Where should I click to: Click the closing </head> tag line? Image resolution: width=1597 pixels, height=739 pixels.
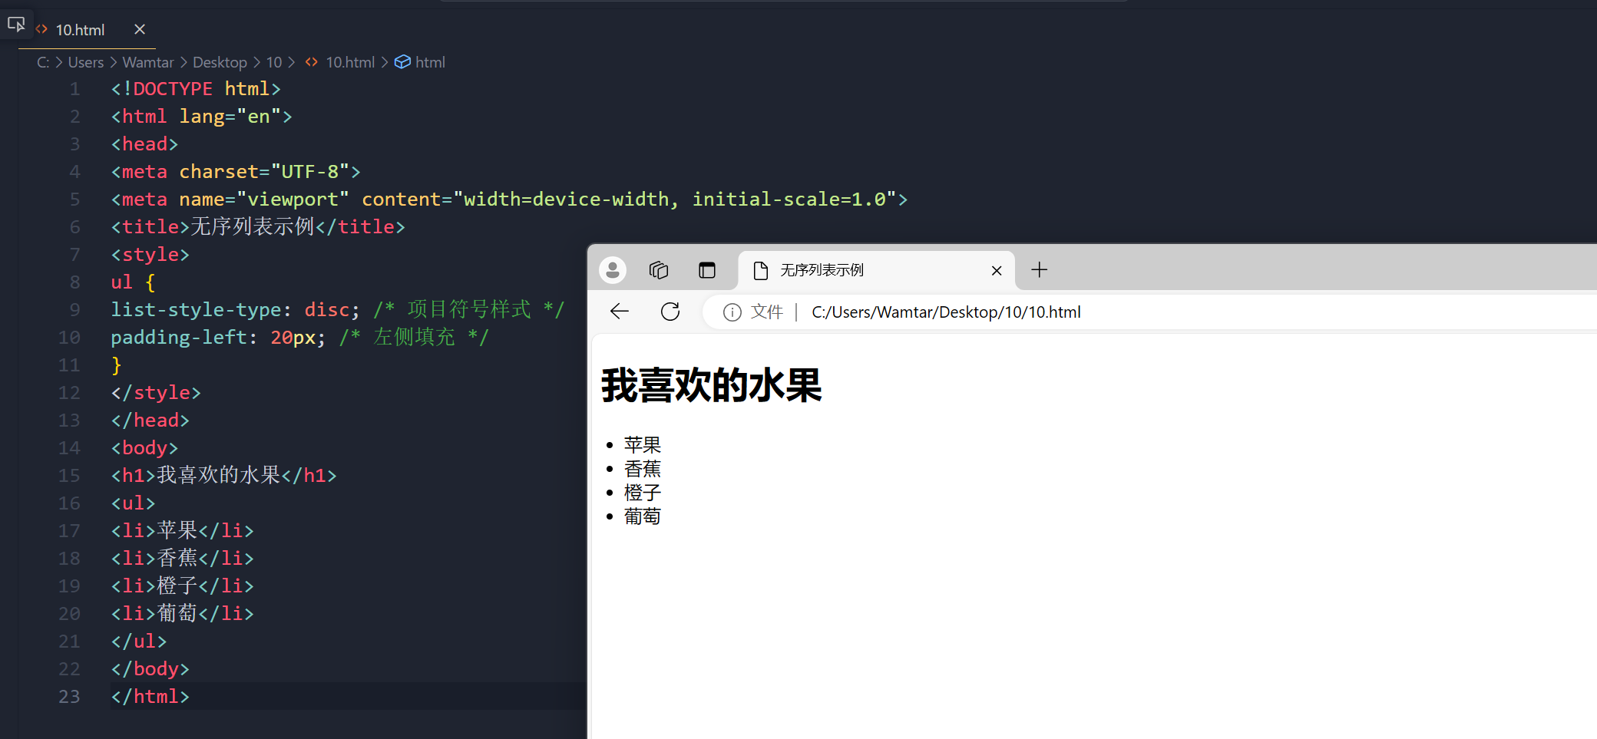point(150,421)
